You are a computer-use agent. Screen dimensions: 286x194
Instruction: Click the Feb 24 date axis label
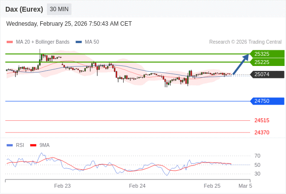(137, 186)
